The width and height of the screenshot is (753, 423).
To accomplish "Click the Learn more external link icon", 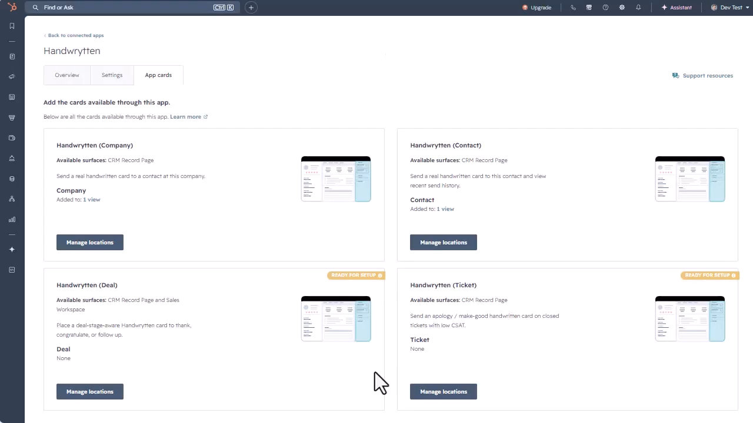I will pyautogui.click(x=205, y=117).
